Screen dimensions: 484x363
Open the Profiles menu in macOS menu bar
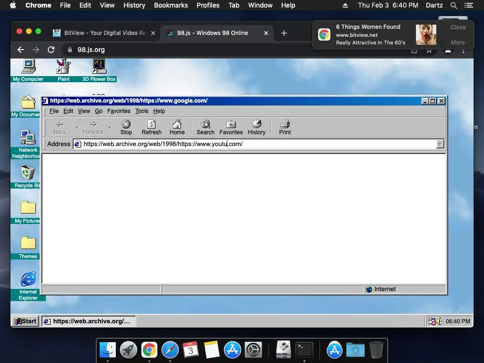[x=208, y=5]
